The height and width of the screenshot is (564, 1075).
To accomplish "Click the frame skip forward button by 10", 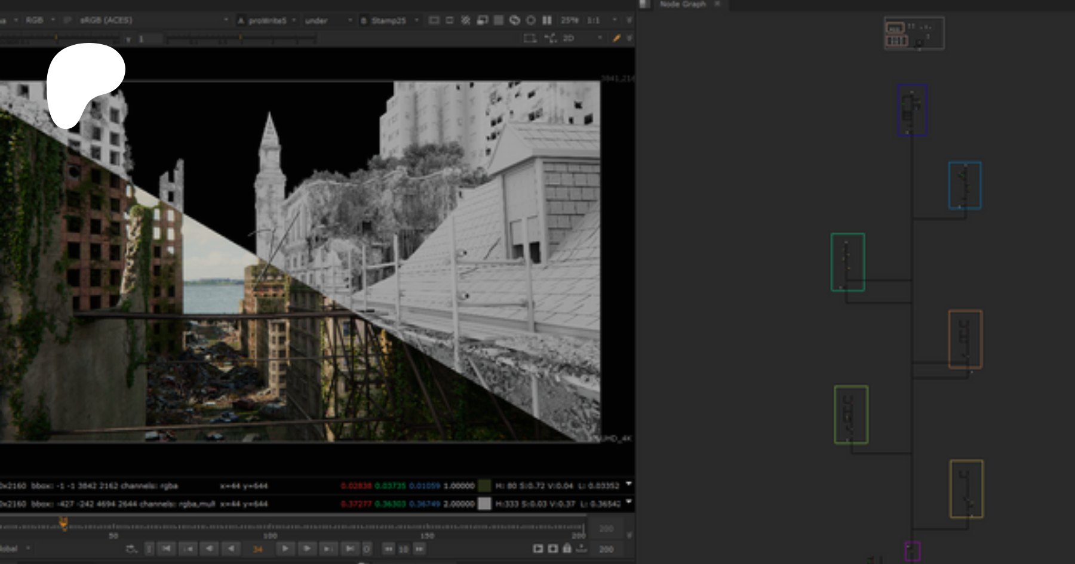I will [419, 548].
